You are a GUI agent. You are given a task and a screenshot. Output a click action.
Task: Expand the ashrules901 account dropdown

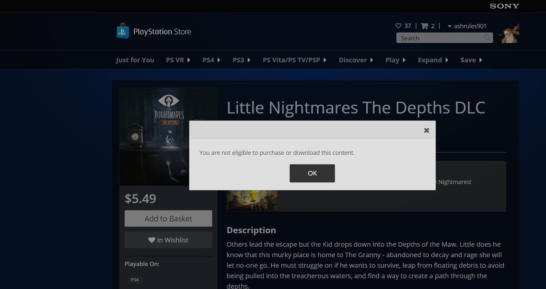[467, 26]
